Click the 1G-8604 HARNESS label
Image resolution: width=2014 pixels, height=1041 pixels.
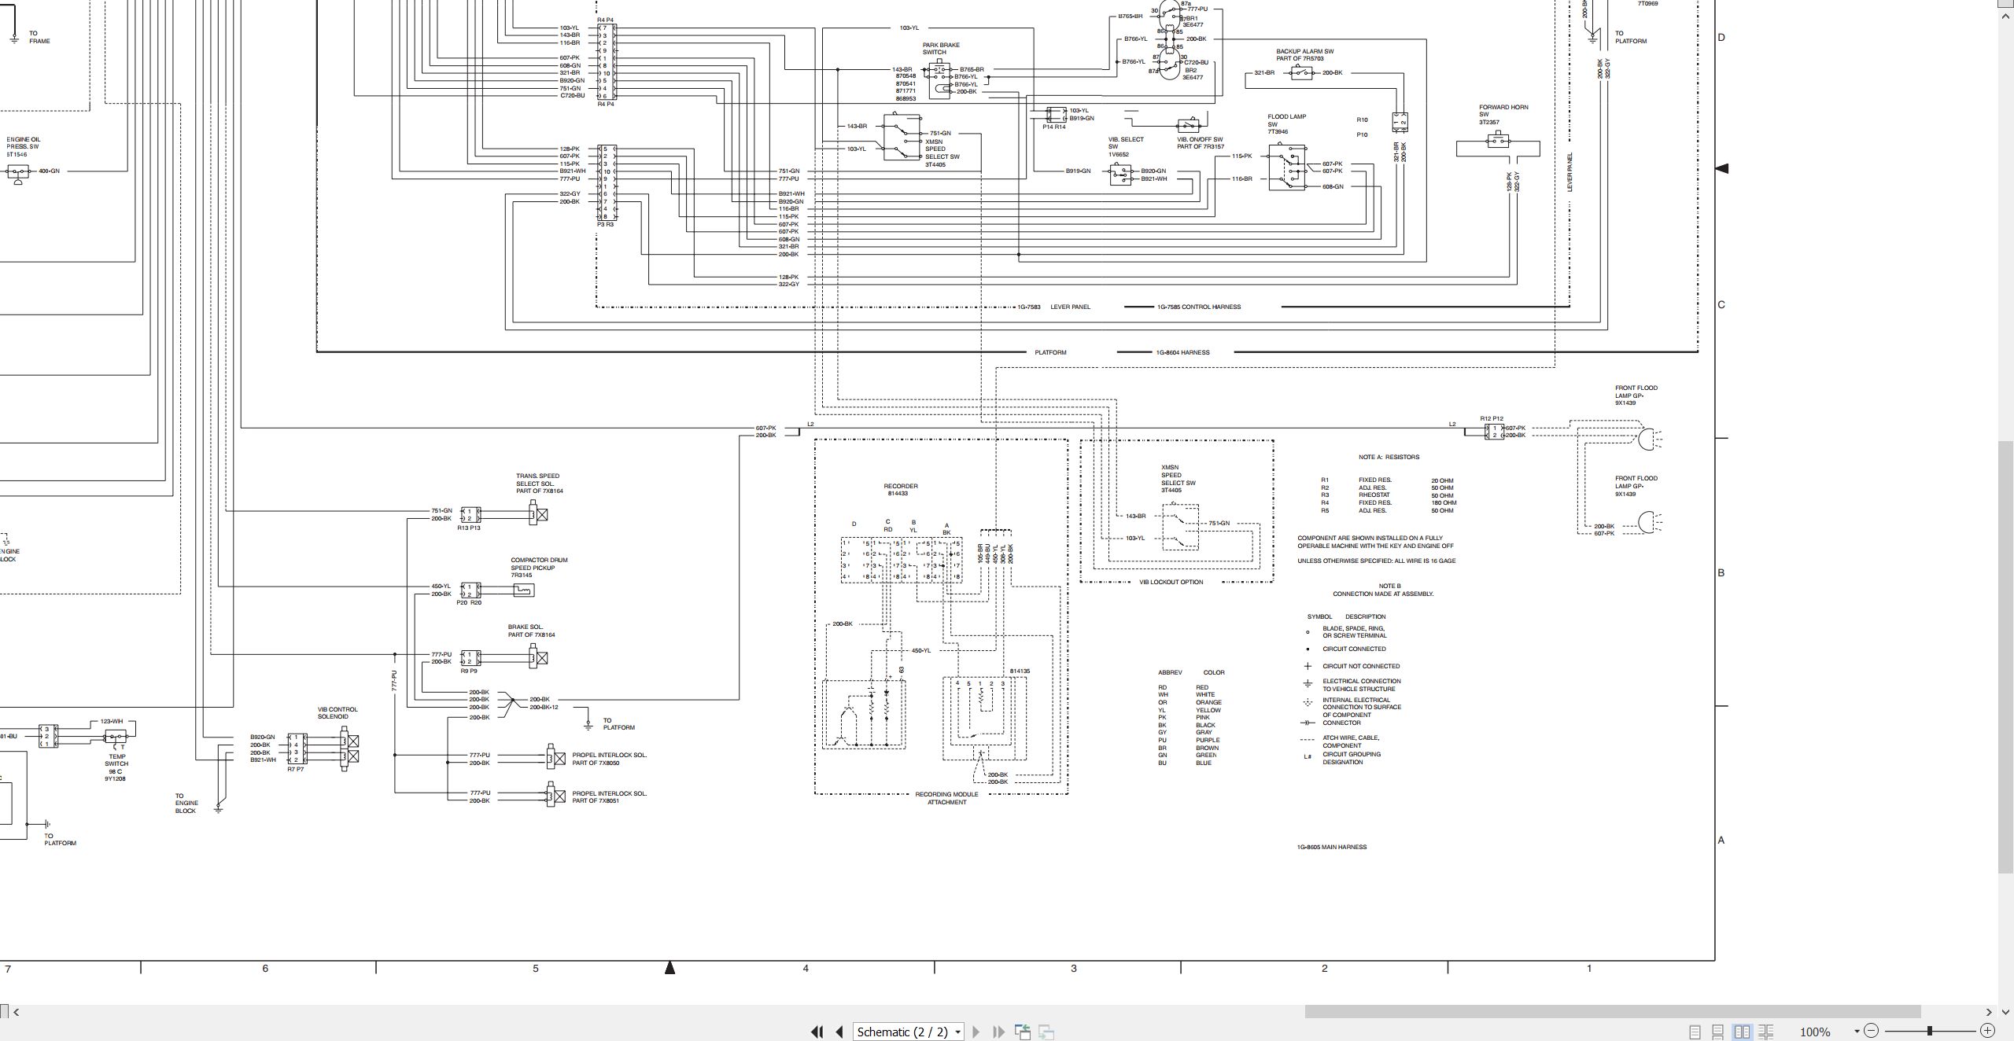click(x=1182, y=352)
